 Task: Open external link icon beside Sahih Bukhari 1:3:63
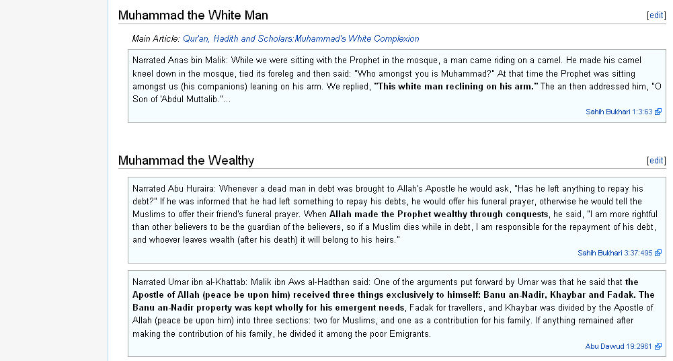pyautogui.click(x=658, y=112)
